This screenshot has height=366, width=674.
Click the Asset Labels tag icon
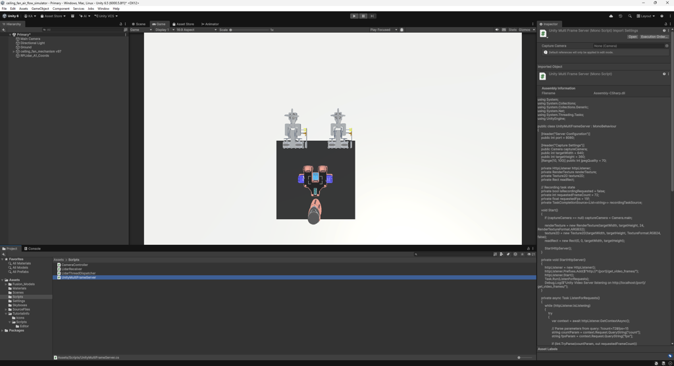669,355
